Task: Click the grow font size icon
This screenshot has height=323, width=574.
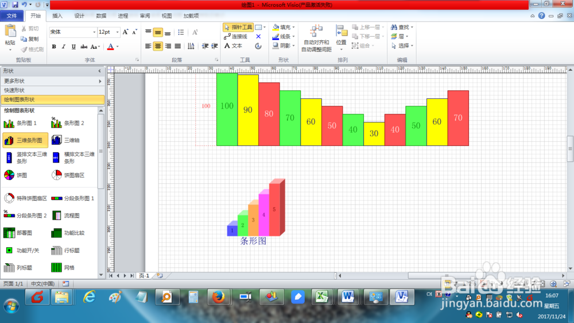Action: click(x=125, y=32)
